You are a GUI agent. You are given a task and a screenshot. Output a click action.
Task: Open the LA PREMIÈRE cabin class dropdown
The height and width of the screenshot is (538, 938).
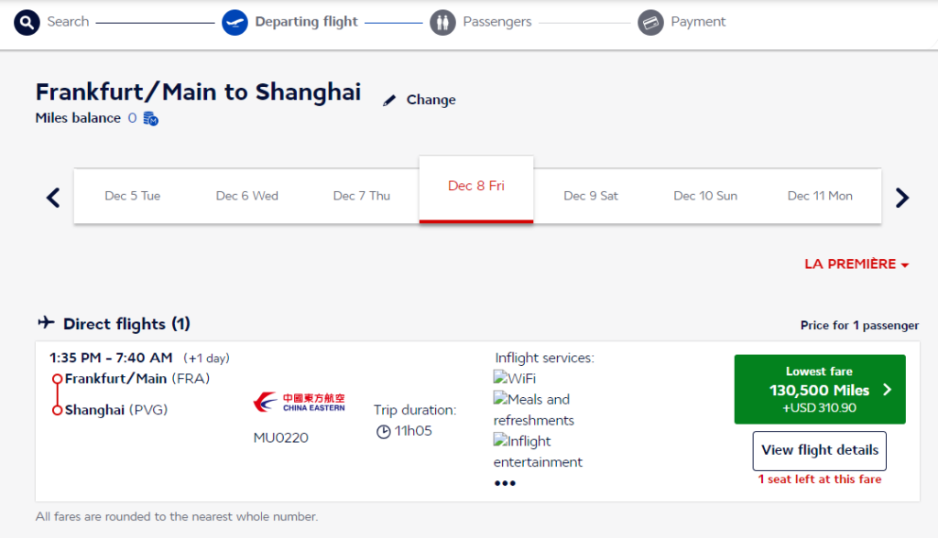click(x=856, y=264)
